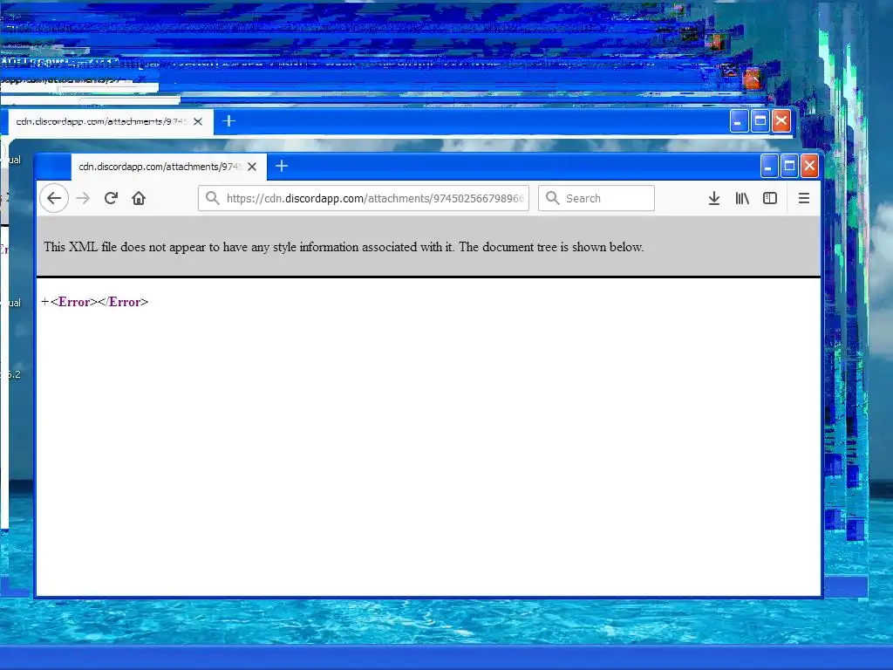The image size is (893, 670).
Task: Click the closing Error tag in the XML tree
Action: click(x=123, y=302)
